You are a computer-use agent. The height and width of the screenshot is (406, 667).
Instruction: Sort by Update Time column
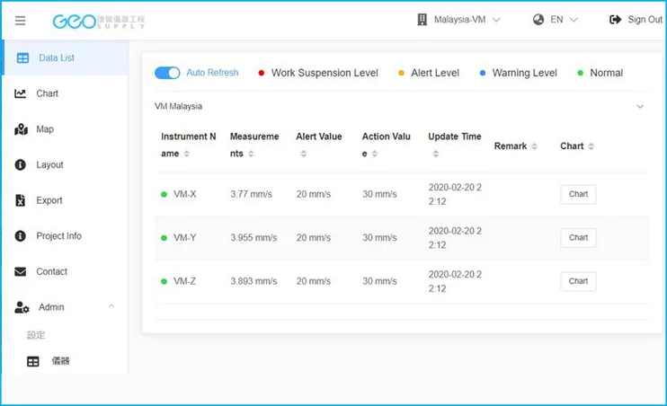(436, 154)
